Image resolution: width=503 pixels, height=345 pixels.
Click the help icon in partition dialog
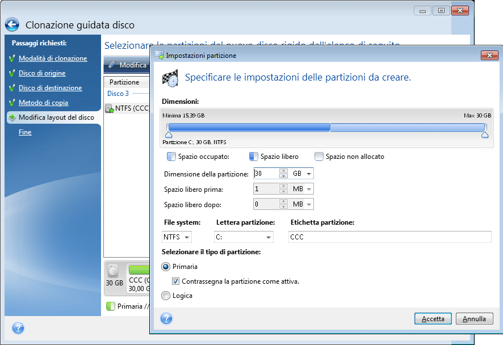[x=166, y=318]
